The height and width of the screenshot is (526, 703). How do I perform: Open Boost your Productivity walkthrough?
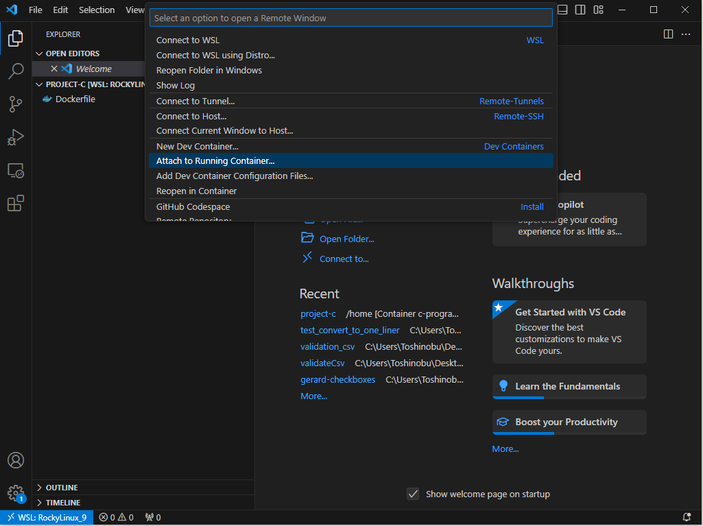click(569, 422)
